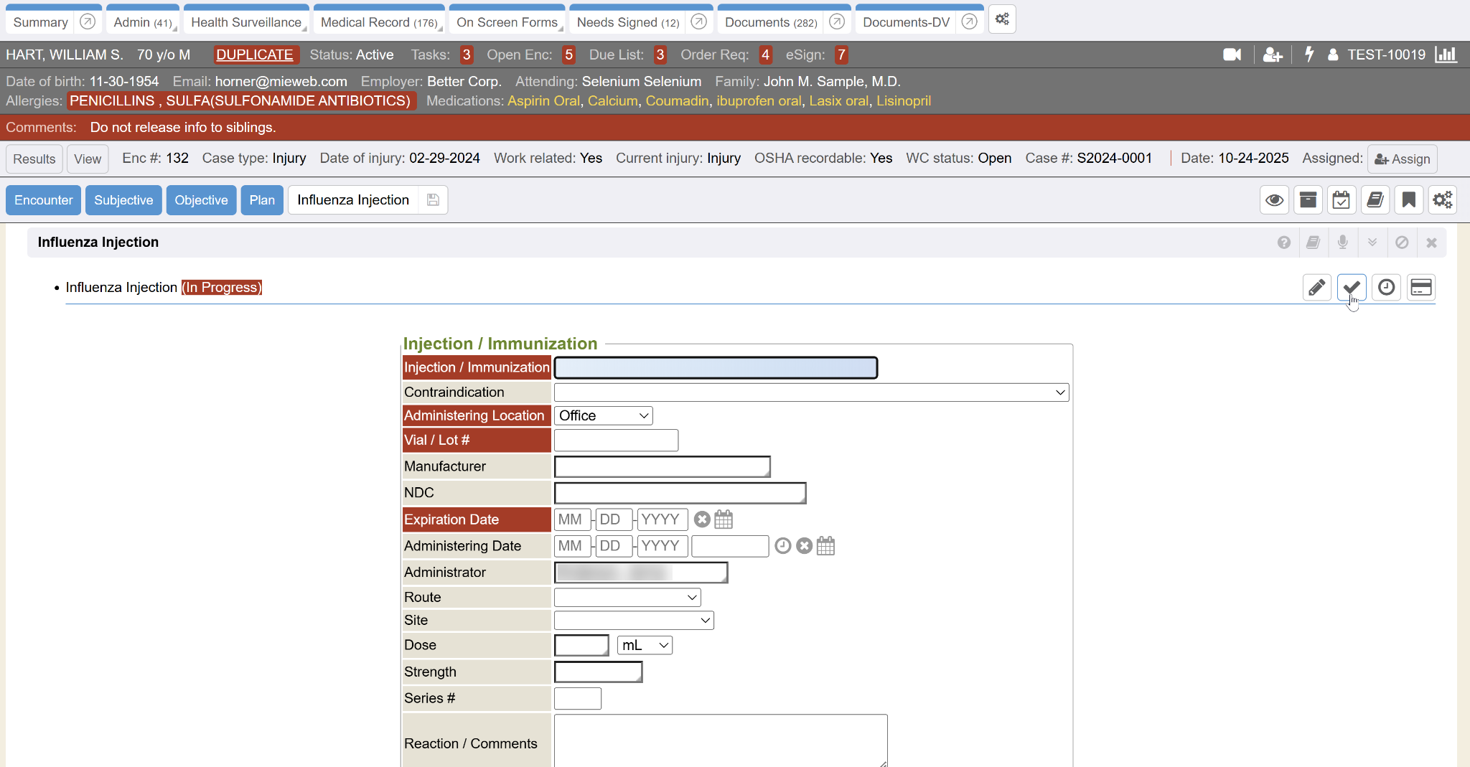1470x767 pixels.
Task: Click the Vial / Lot # input field
Action: (x=616, y=441)
